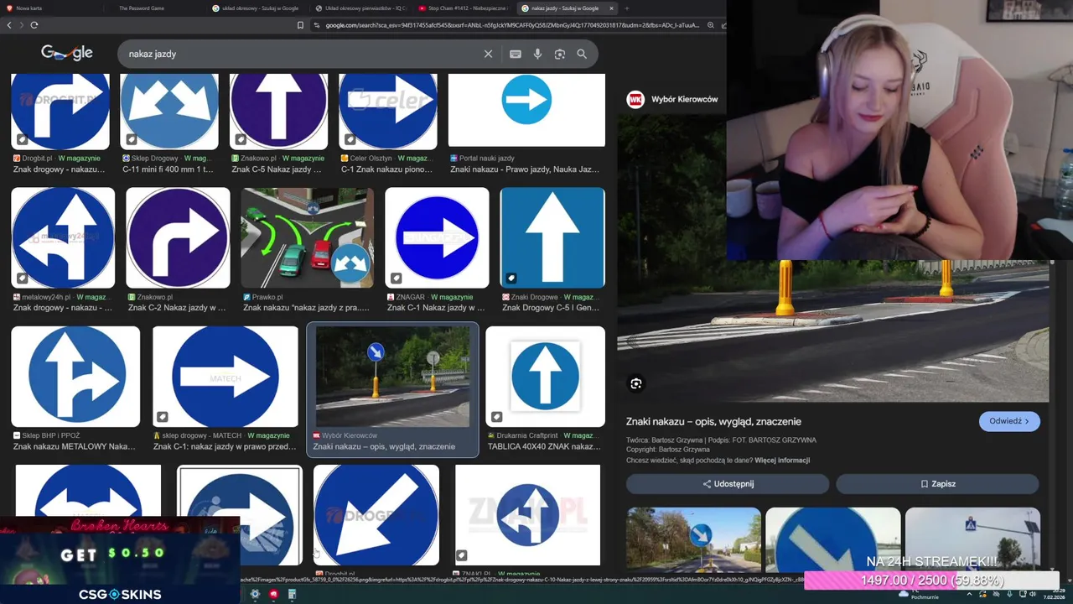Open Sklep Drogowy C-11 mini sign image
Screen dimensions: 1073x604
tap(169, 111)
